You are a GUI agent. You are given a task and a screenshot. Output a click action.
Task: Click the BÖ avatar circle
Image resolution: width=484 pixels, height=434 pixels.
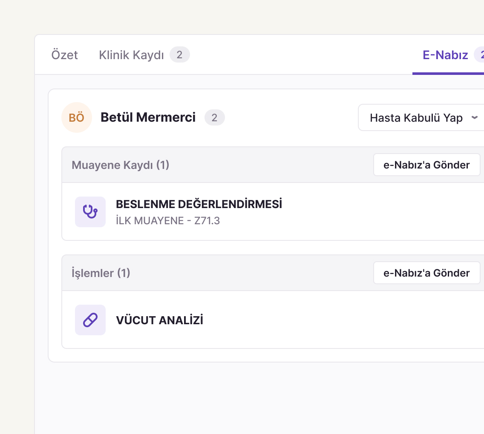tap(77, 117)
